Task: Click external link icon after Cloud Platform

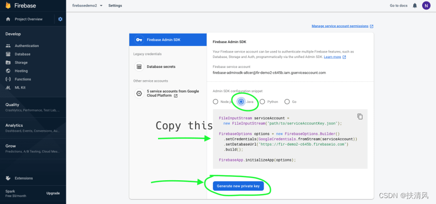Action: (176, 96)
